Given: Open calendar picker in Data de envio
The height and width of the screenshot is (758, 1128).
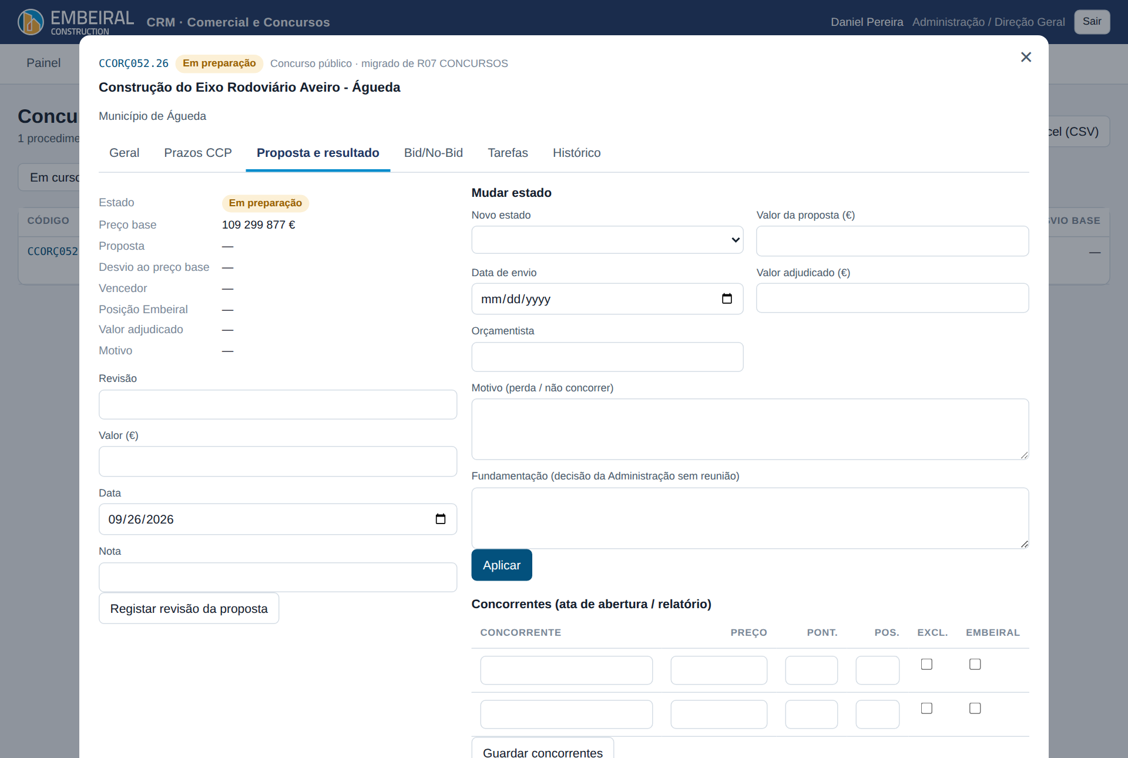Looking at the screenshot, I should pyautogui.click(x=727, y=298).
